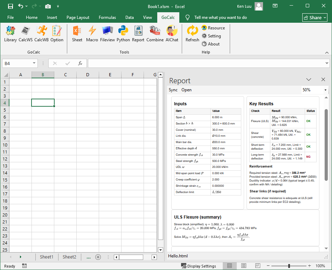Adjust the zoom slider handle

(x=289, y=266)
